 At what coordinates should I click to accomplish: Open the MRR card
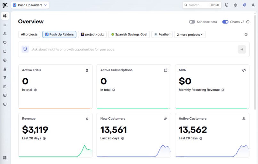tap(212, 87)
